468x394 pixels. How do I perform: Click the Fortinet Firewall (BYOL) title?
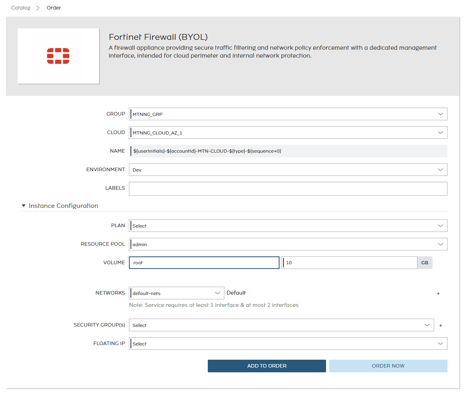click(x=158, y=37)
